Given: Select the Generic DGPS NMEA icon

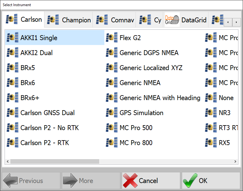Looking at the screenshot, I should pyautogui.click(x=112, y=52).
